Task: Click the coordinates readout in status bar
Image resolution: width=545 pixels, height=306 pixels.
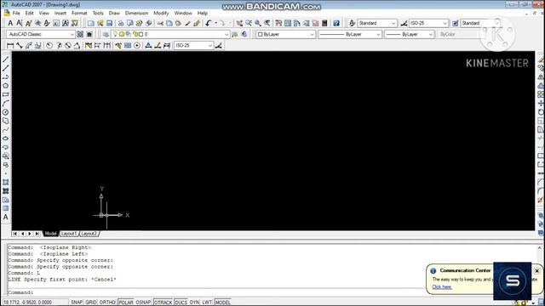Action: [x=35, y=303]
